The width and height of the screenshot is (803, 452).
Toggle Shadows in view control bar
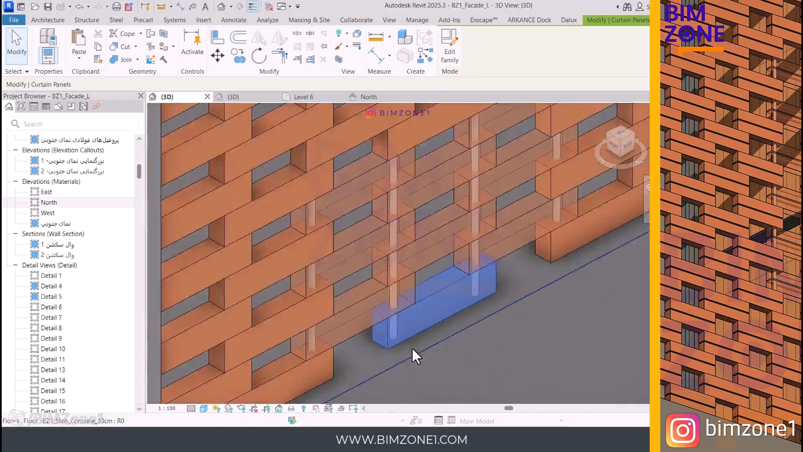(229, 408)
